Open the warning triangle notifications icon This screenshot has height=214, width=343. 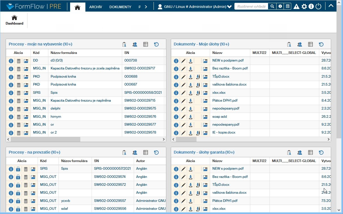pyautogui.click(x=296, y=7)
